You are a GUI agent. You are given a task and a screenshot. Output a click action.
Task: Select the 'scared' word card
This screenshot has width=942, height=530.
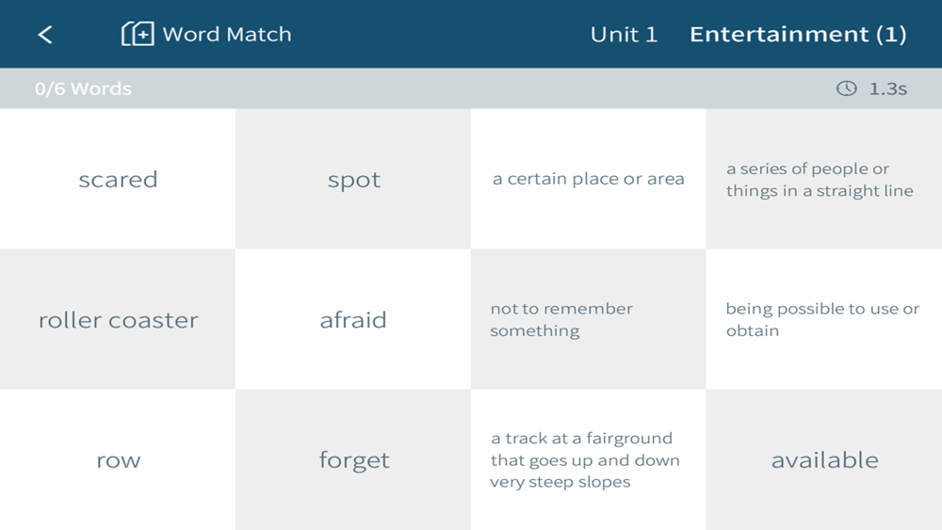click(x=118, y=179)
